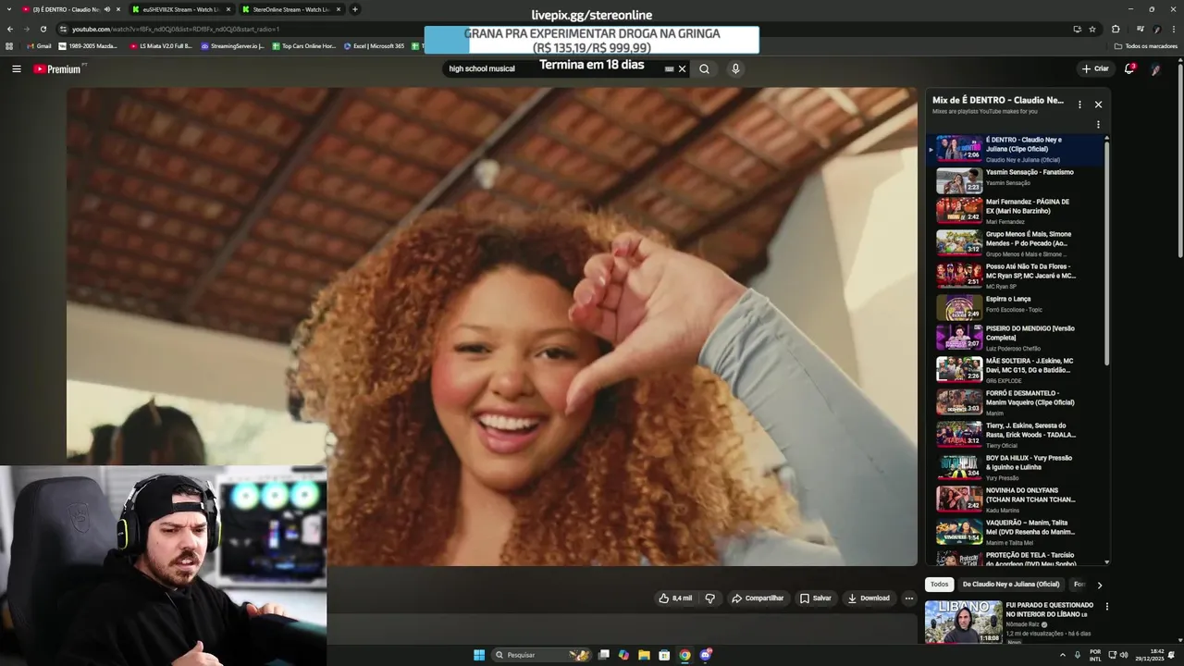Image resolution: width=1184 pixels, height=666 pixels.
Task: Bookmark this page with the star
Action: 1092,29
